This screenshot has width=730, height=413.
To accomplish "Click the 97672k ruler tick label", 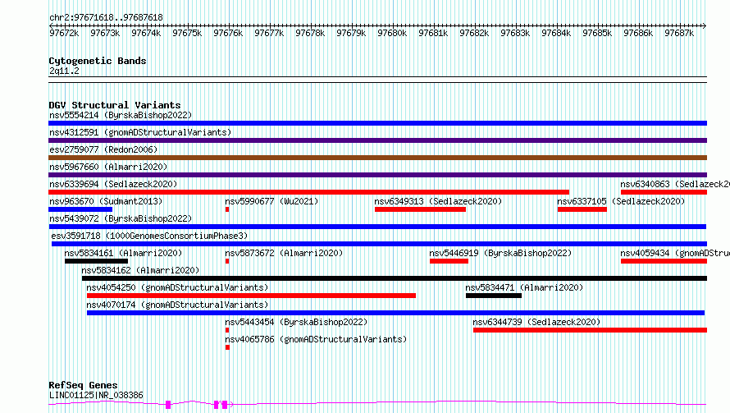I will (64, 33).
